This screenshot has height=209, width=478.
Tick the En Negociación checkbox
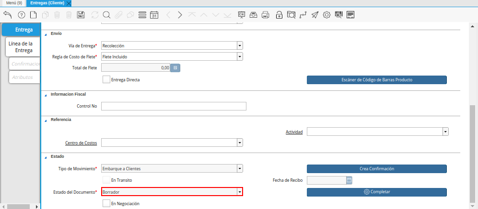[106, 204]
